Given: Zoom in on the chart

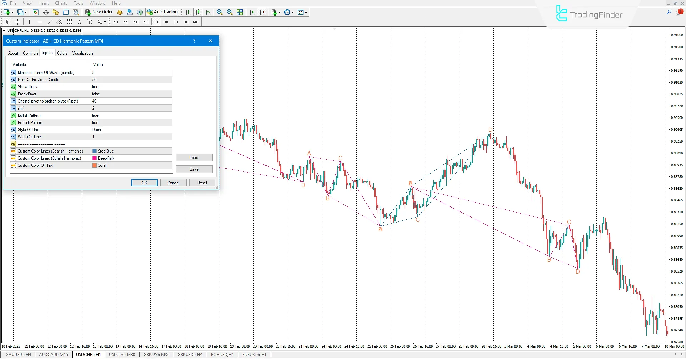Looking at the screenshot, I should coord(220,12).
